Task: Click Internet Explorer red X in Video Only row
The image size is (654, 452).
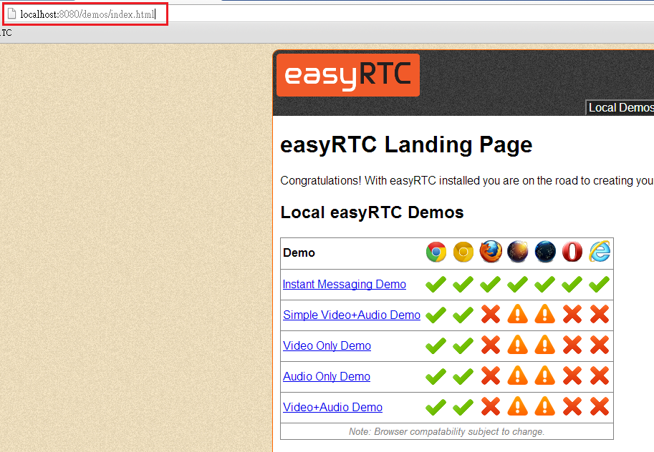Action: (600, 345)
